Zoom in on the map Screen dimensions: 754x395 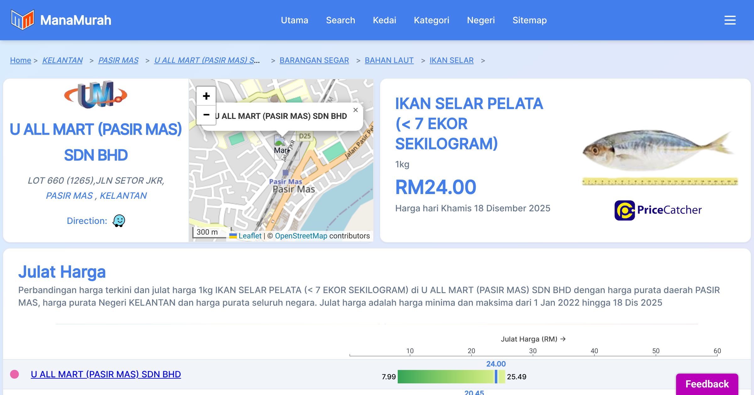point(206,96)
